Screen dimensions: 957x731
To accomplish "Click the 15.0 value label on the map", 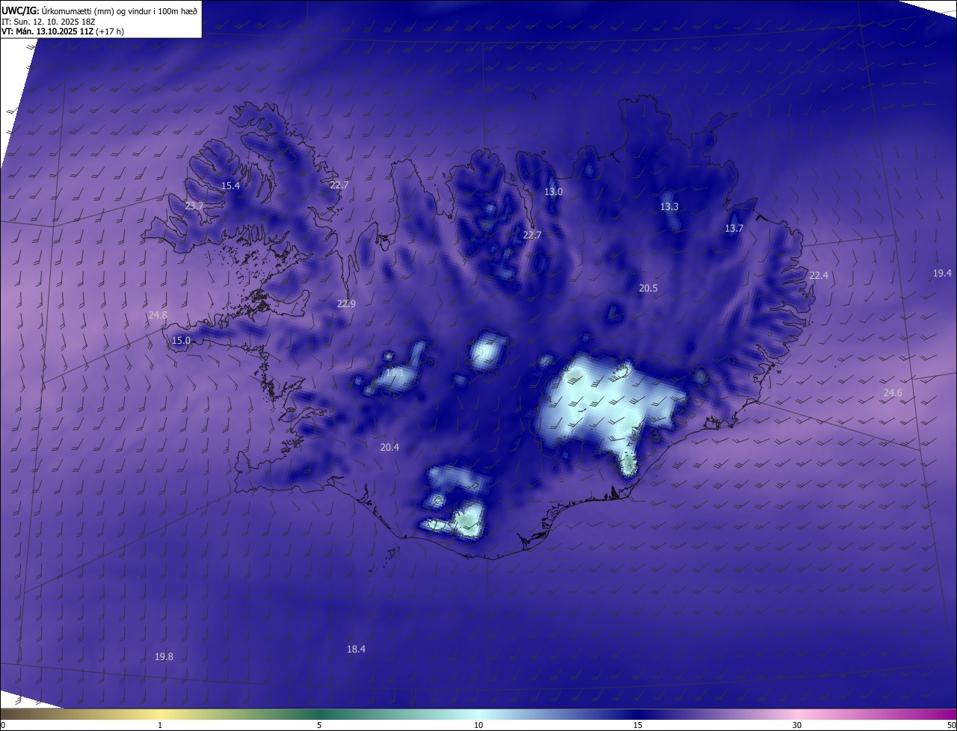I will pyautogui.click(x=181, y=341).
